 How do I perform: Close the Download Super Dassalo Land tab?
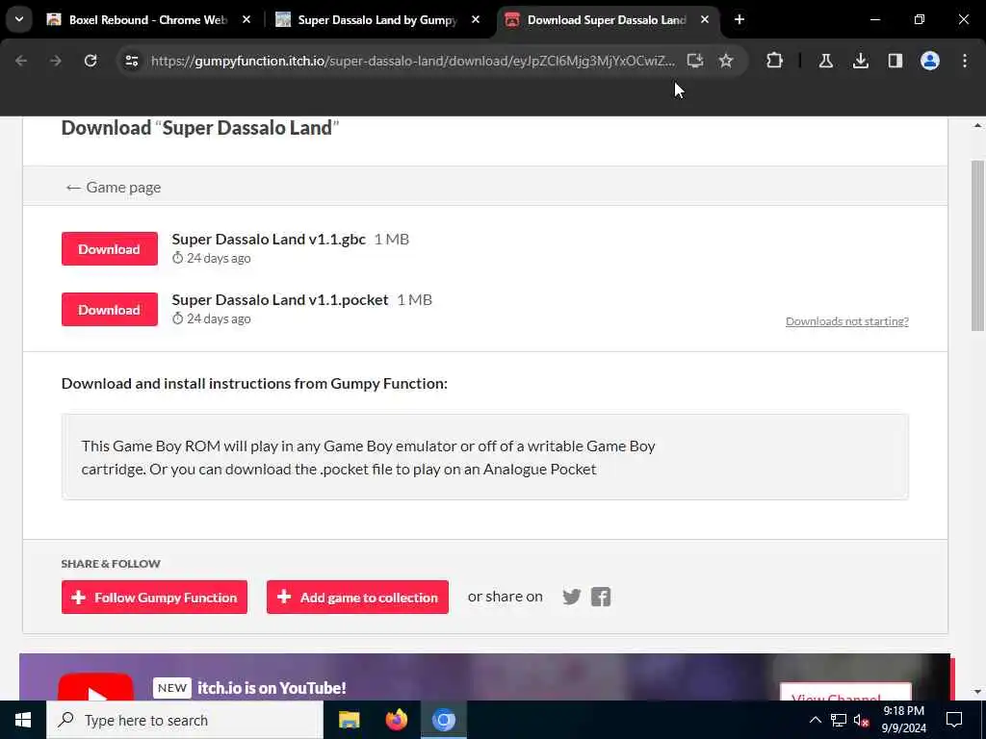tap(705, 19)
